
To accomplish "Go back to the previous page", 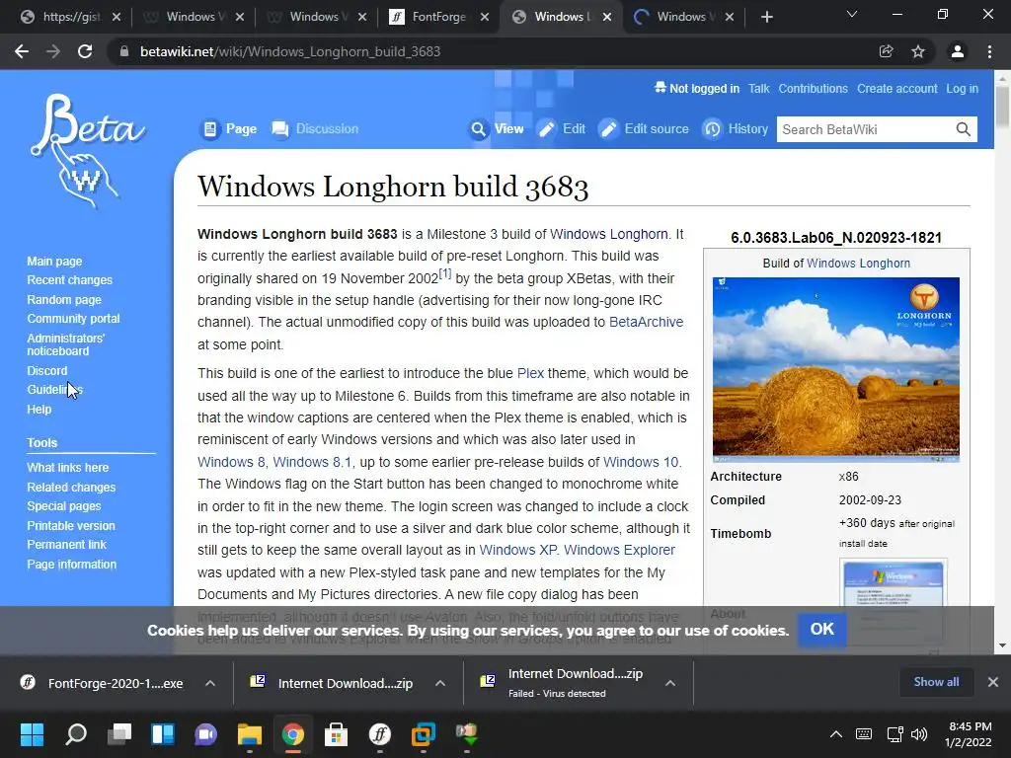I will tap(22, 51).
